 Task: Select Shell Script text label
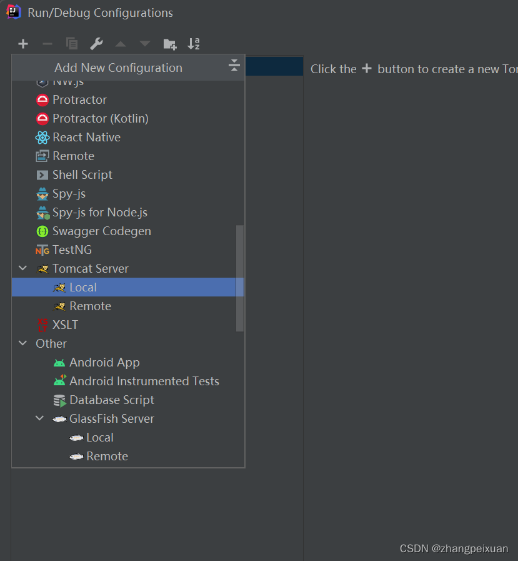coord(82,175)
